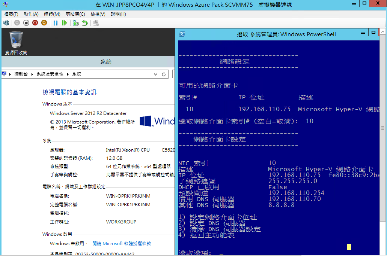Expand the breadcrumb arrow before 控制台

pos(10,74)
